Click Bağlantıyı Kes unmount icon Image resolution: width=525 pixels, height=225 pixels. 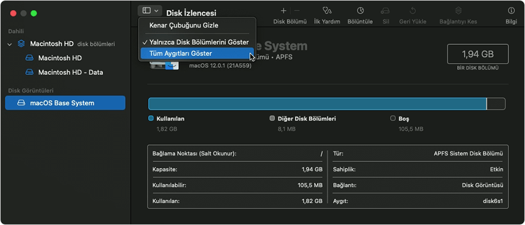point(458,11)
